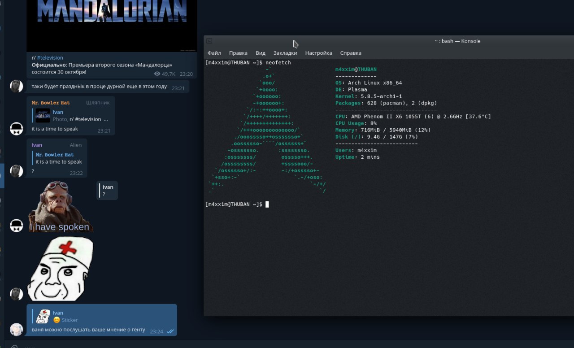Open the Справка menu in Konsole
574x348 pixels.
[x=351, y=53]
